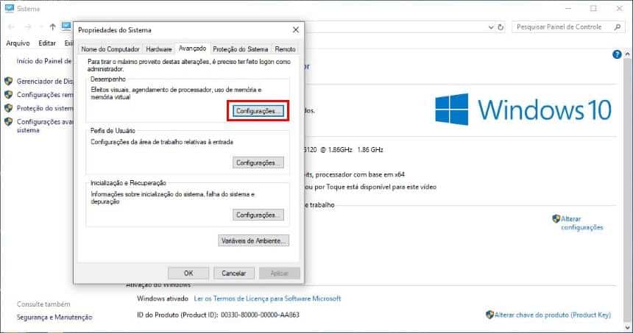Click Alterar chave do produto link
The width and height of the screenshot is (633, 333).
pyautogui.click(x=553, y=315)
